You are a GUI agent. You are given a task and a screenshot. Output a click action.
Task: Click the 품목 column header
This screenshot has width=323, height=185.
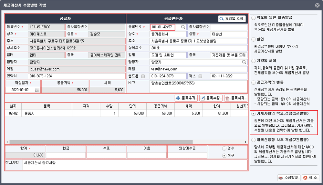(x=47, y=106)
